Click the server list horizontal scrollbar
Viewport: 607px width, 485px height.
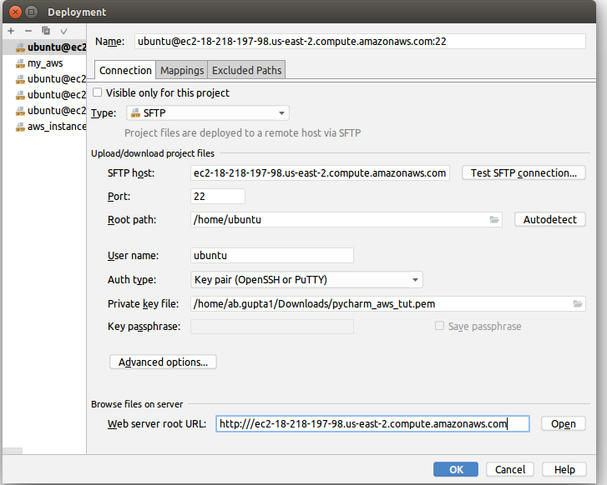(13, 451)
